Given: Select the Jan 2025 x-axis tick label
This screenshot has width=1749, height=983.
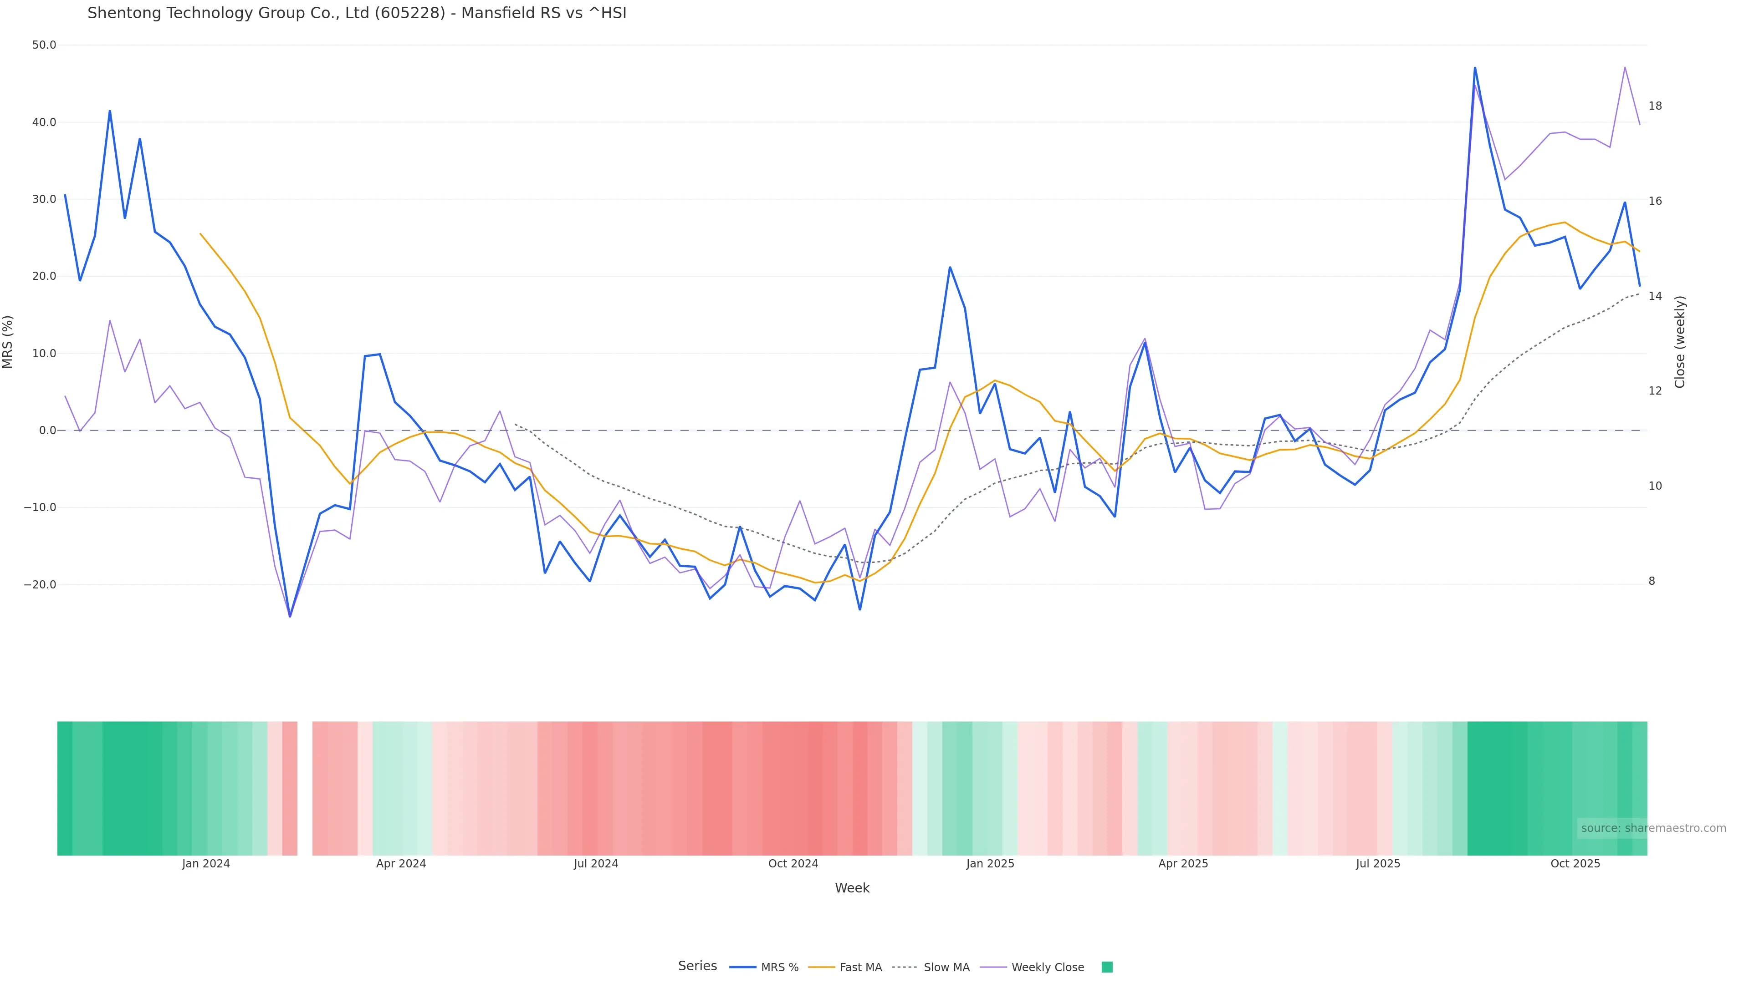Looking at the screenshot, I should pyautogui.click(x=990, y=864).
